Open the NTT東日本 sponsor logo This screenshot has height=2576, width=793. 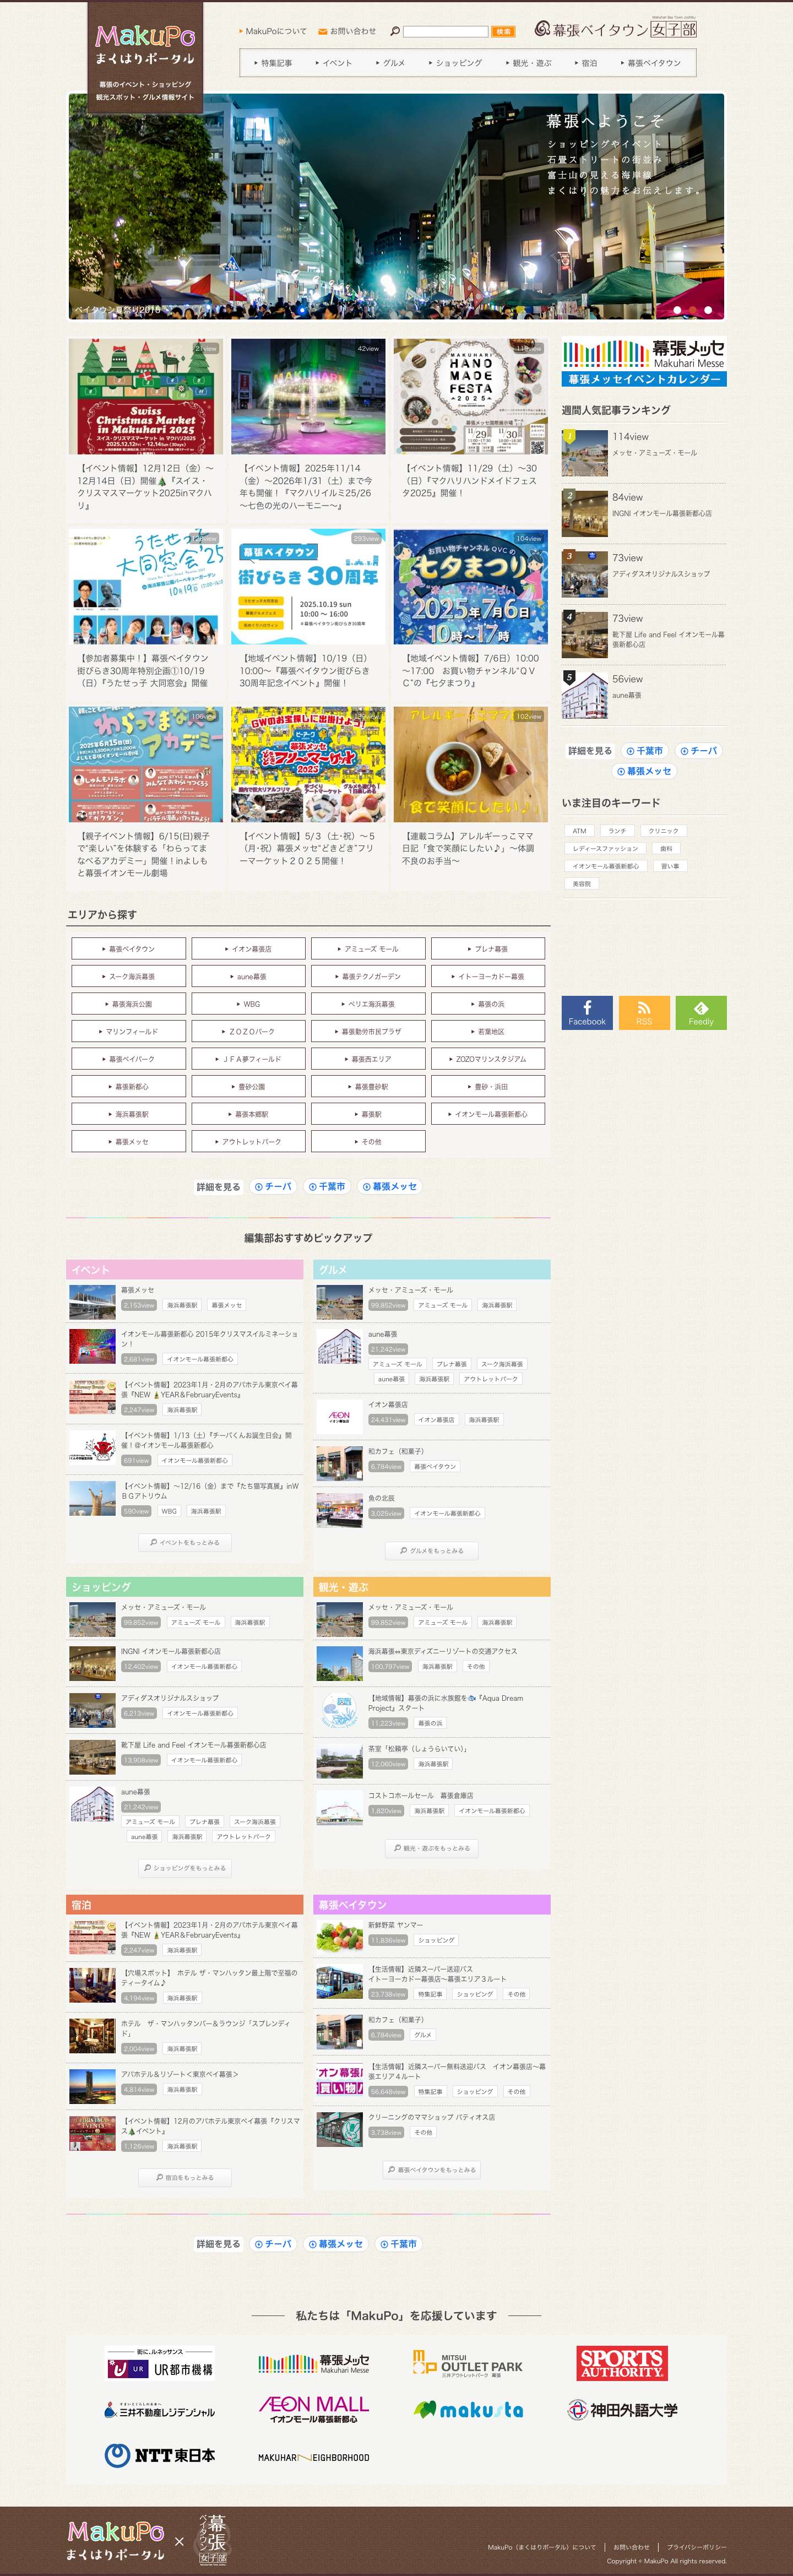[x=160, y=2455]
